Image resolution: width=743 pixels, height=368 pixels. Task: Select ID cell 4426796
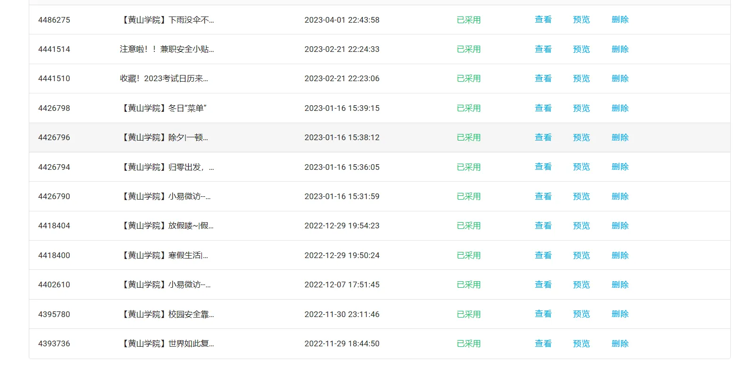click(54, 137)
